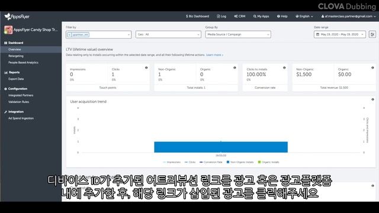The image size is (379, 213).
Task: Expand the English language dropdown
Action: [304, 16]
